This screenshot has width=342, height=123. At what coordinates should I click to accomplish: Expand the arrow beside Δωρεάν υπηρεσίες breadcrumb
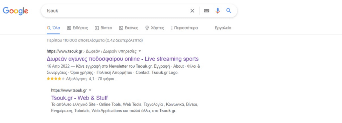click(140, 51)
